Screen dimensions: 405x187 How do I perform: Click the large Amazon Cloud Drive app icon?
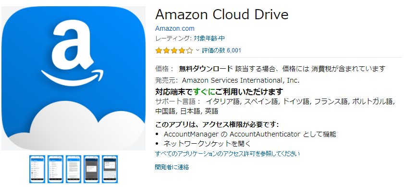coord(74,78)
